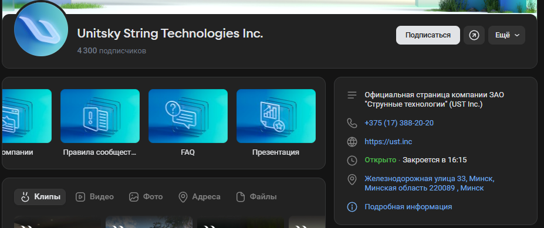Viewport: 544px width, 228px height.
Task: Switch to the Адреса tab
Action: pyautogui.click(x=199, y=197)
